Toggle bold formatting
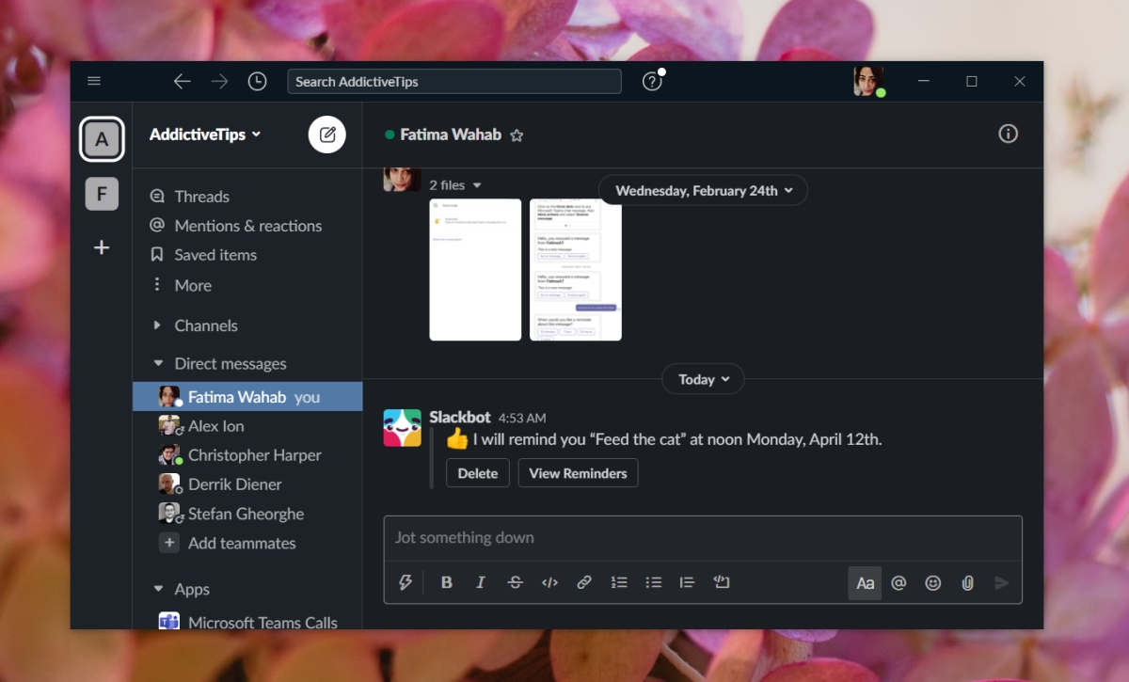1129x682 pixels. click(447, 582)
